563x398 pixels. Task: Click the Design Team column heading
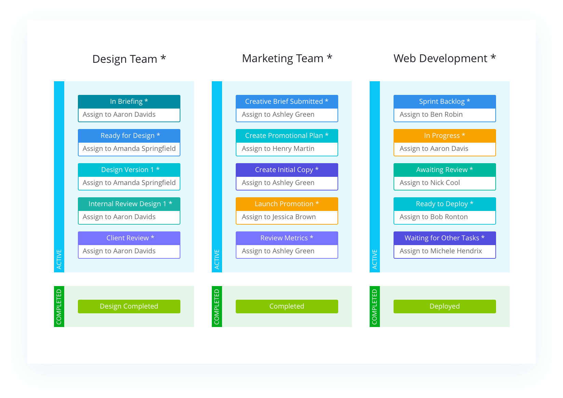pyautogui.click(x=129, y=59)
